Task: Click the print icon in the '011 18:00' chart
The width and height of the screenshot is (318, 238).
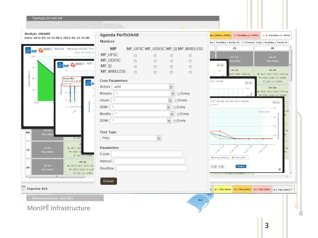Action: point(246,83)
